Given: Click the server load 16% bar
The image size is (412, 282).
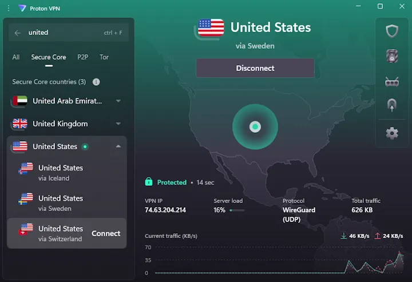Looking at the screenshot, I should tap(237, 210).
